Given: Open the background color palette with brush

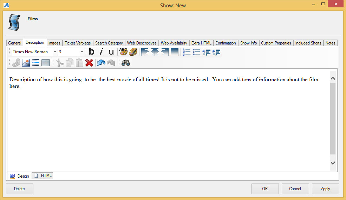Looking at the screenshot, I should 133,52.
